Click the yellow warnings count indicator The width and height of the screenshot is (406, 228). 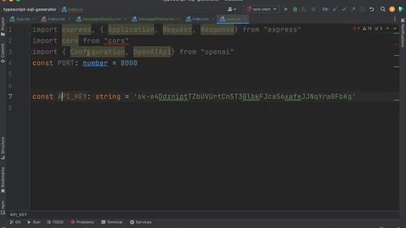click(x=367, y=28)
